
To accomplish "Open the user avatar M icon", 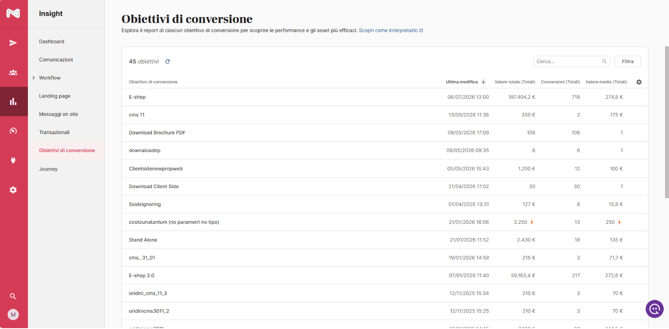I will pyautogui.click(x=13, y=315).
